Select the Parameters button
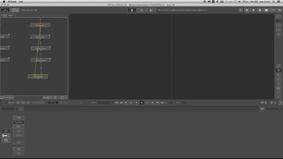Viewport: 283px width, 159px height. pos(19,122)
